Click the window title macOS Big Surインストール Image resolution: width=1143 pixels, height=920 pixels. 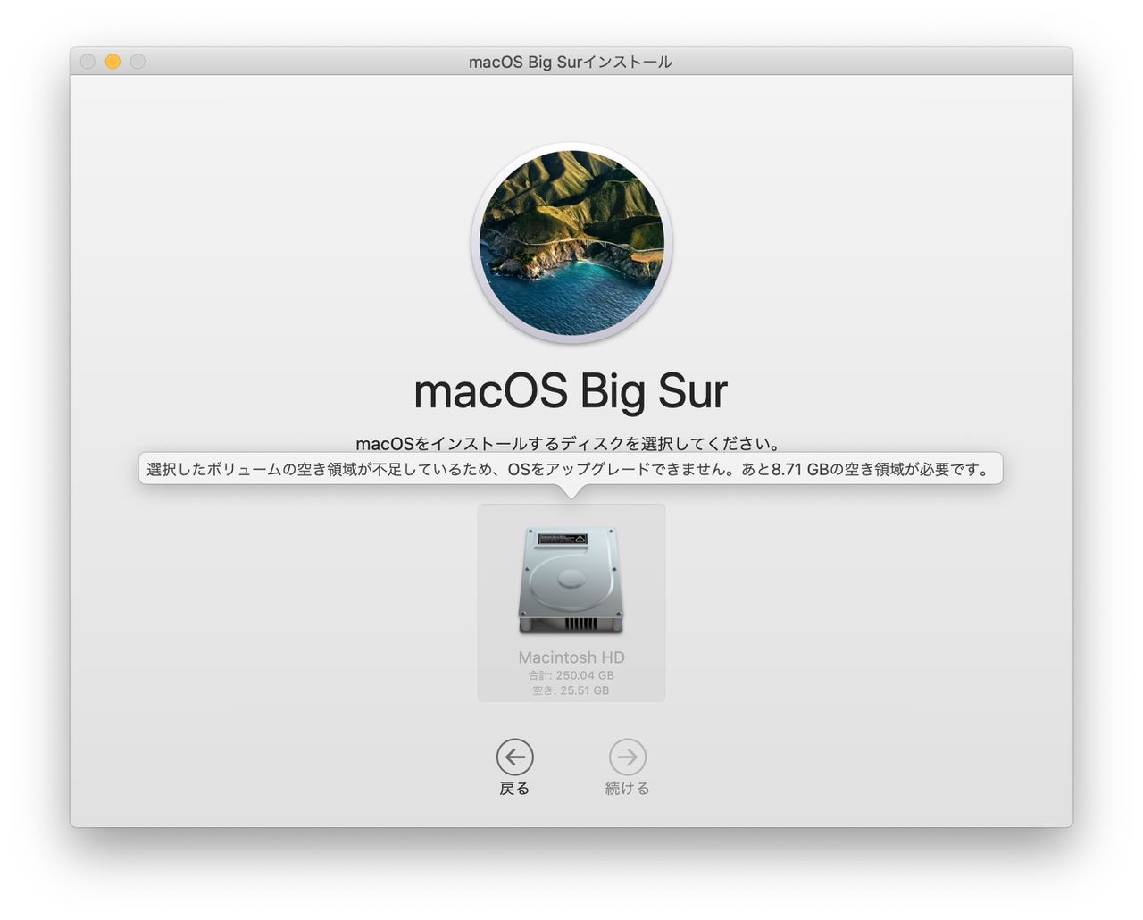tap(571, 62)
